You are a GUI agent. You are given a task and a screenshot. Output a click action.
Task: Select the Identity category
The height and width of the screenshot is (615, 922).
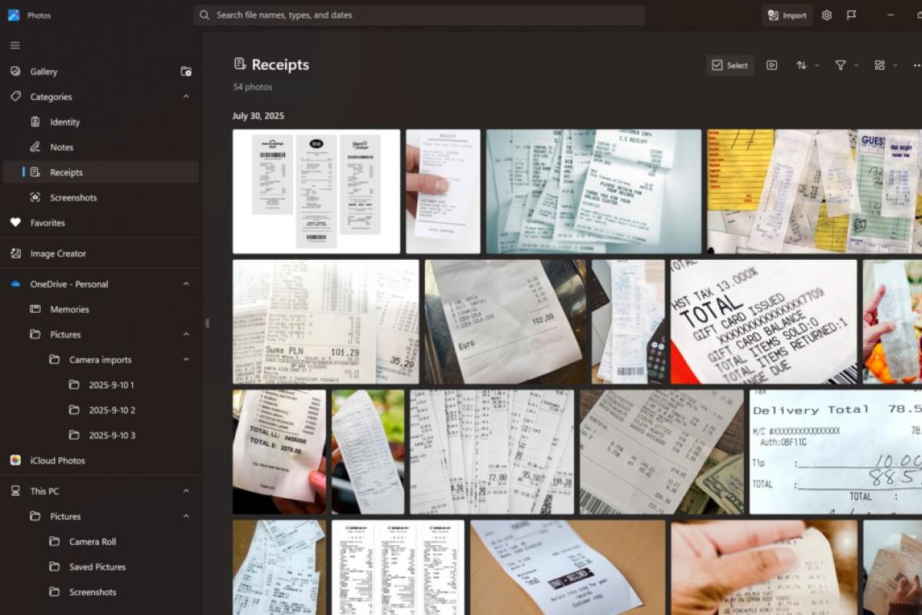coord(65,122)
